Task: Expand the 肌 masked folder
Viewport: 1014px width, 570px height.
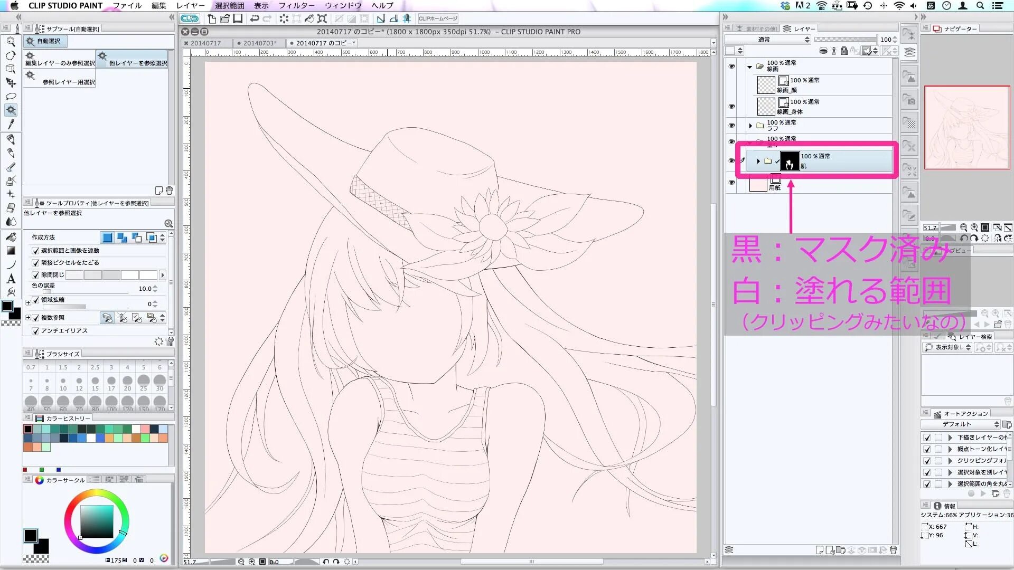Action: [758, 161]
